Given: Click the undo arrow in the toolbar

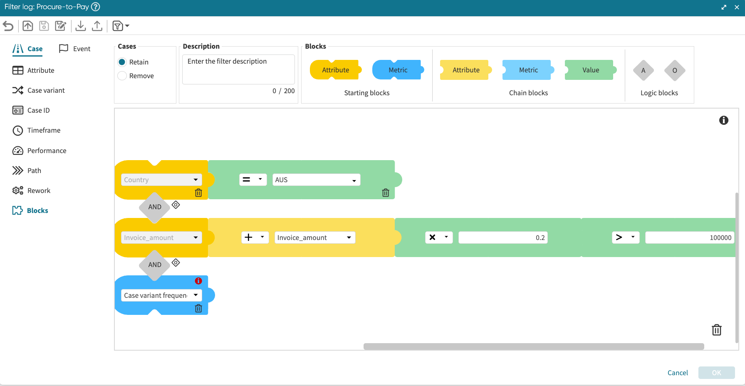Looking at the screenshot, I should pyautogui.click(x=8, y=26).
